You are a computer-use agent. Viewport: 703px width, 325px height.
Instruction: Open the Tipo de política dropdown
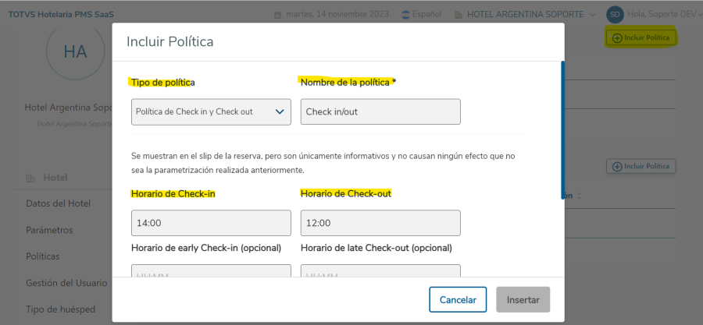point(211,111)
